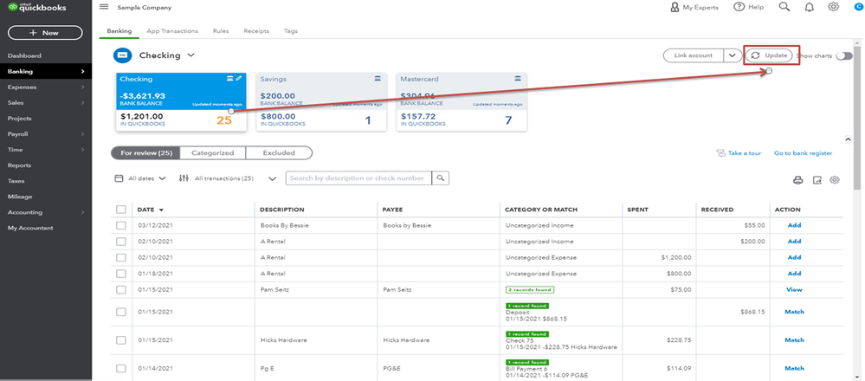
Task: Open Go to bank register link
Action: point(803,153)
